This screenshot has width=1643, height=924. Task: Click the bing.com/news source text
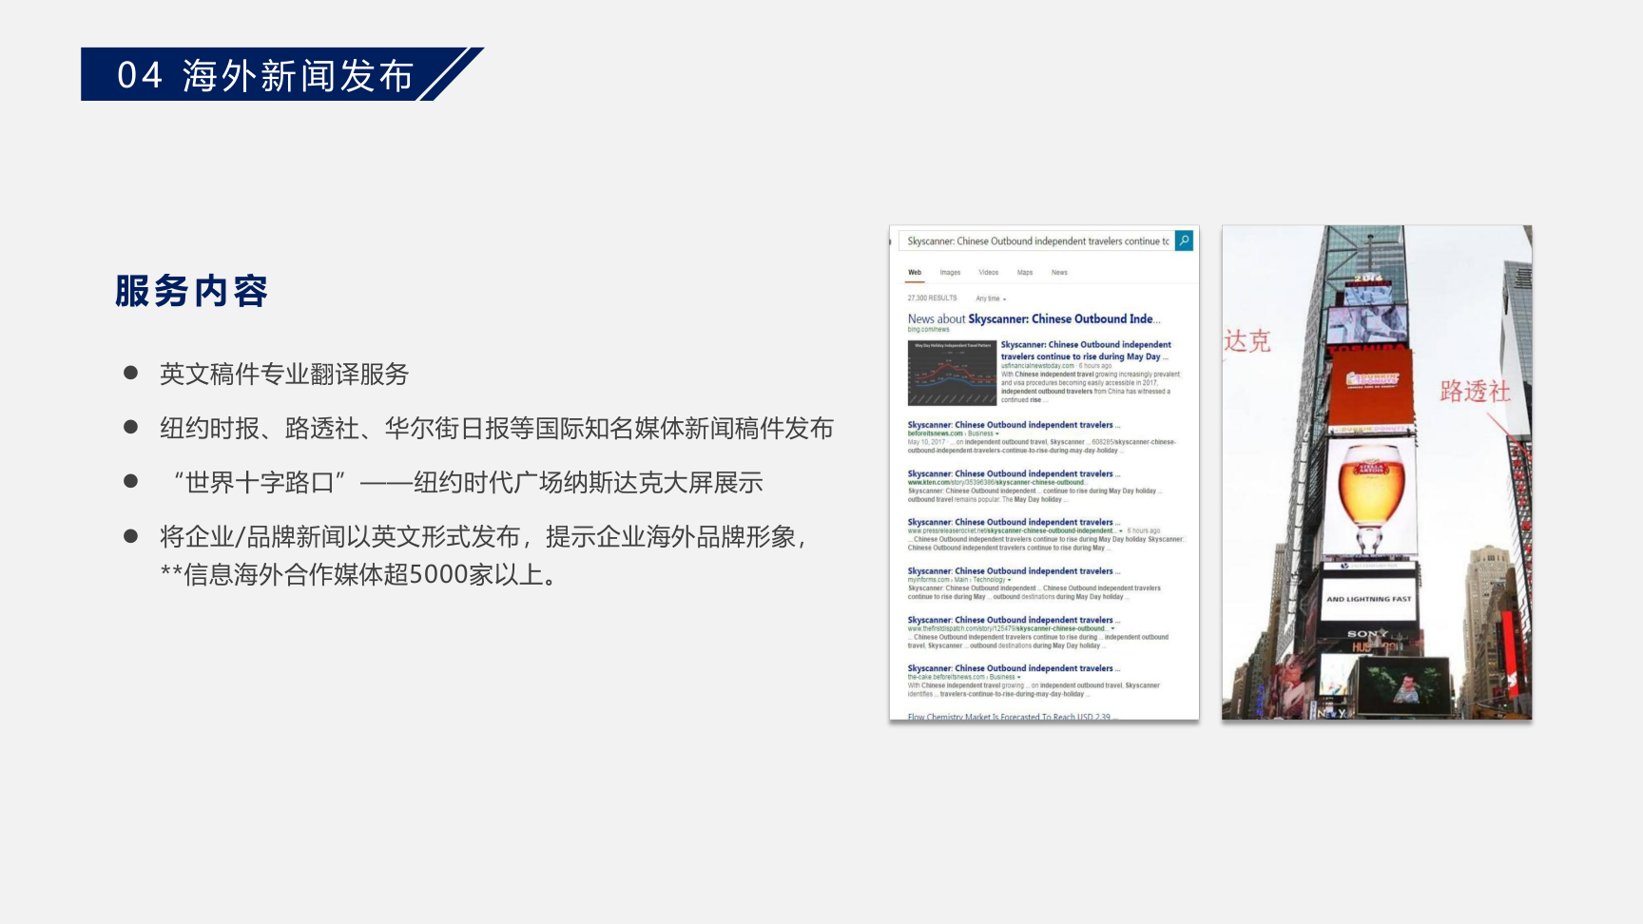928,330
